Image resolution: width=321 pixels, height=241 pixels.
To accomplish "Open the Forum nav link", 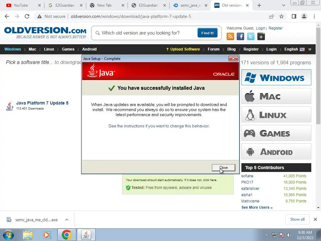I will pyautogui.click(x=213, y=49).
